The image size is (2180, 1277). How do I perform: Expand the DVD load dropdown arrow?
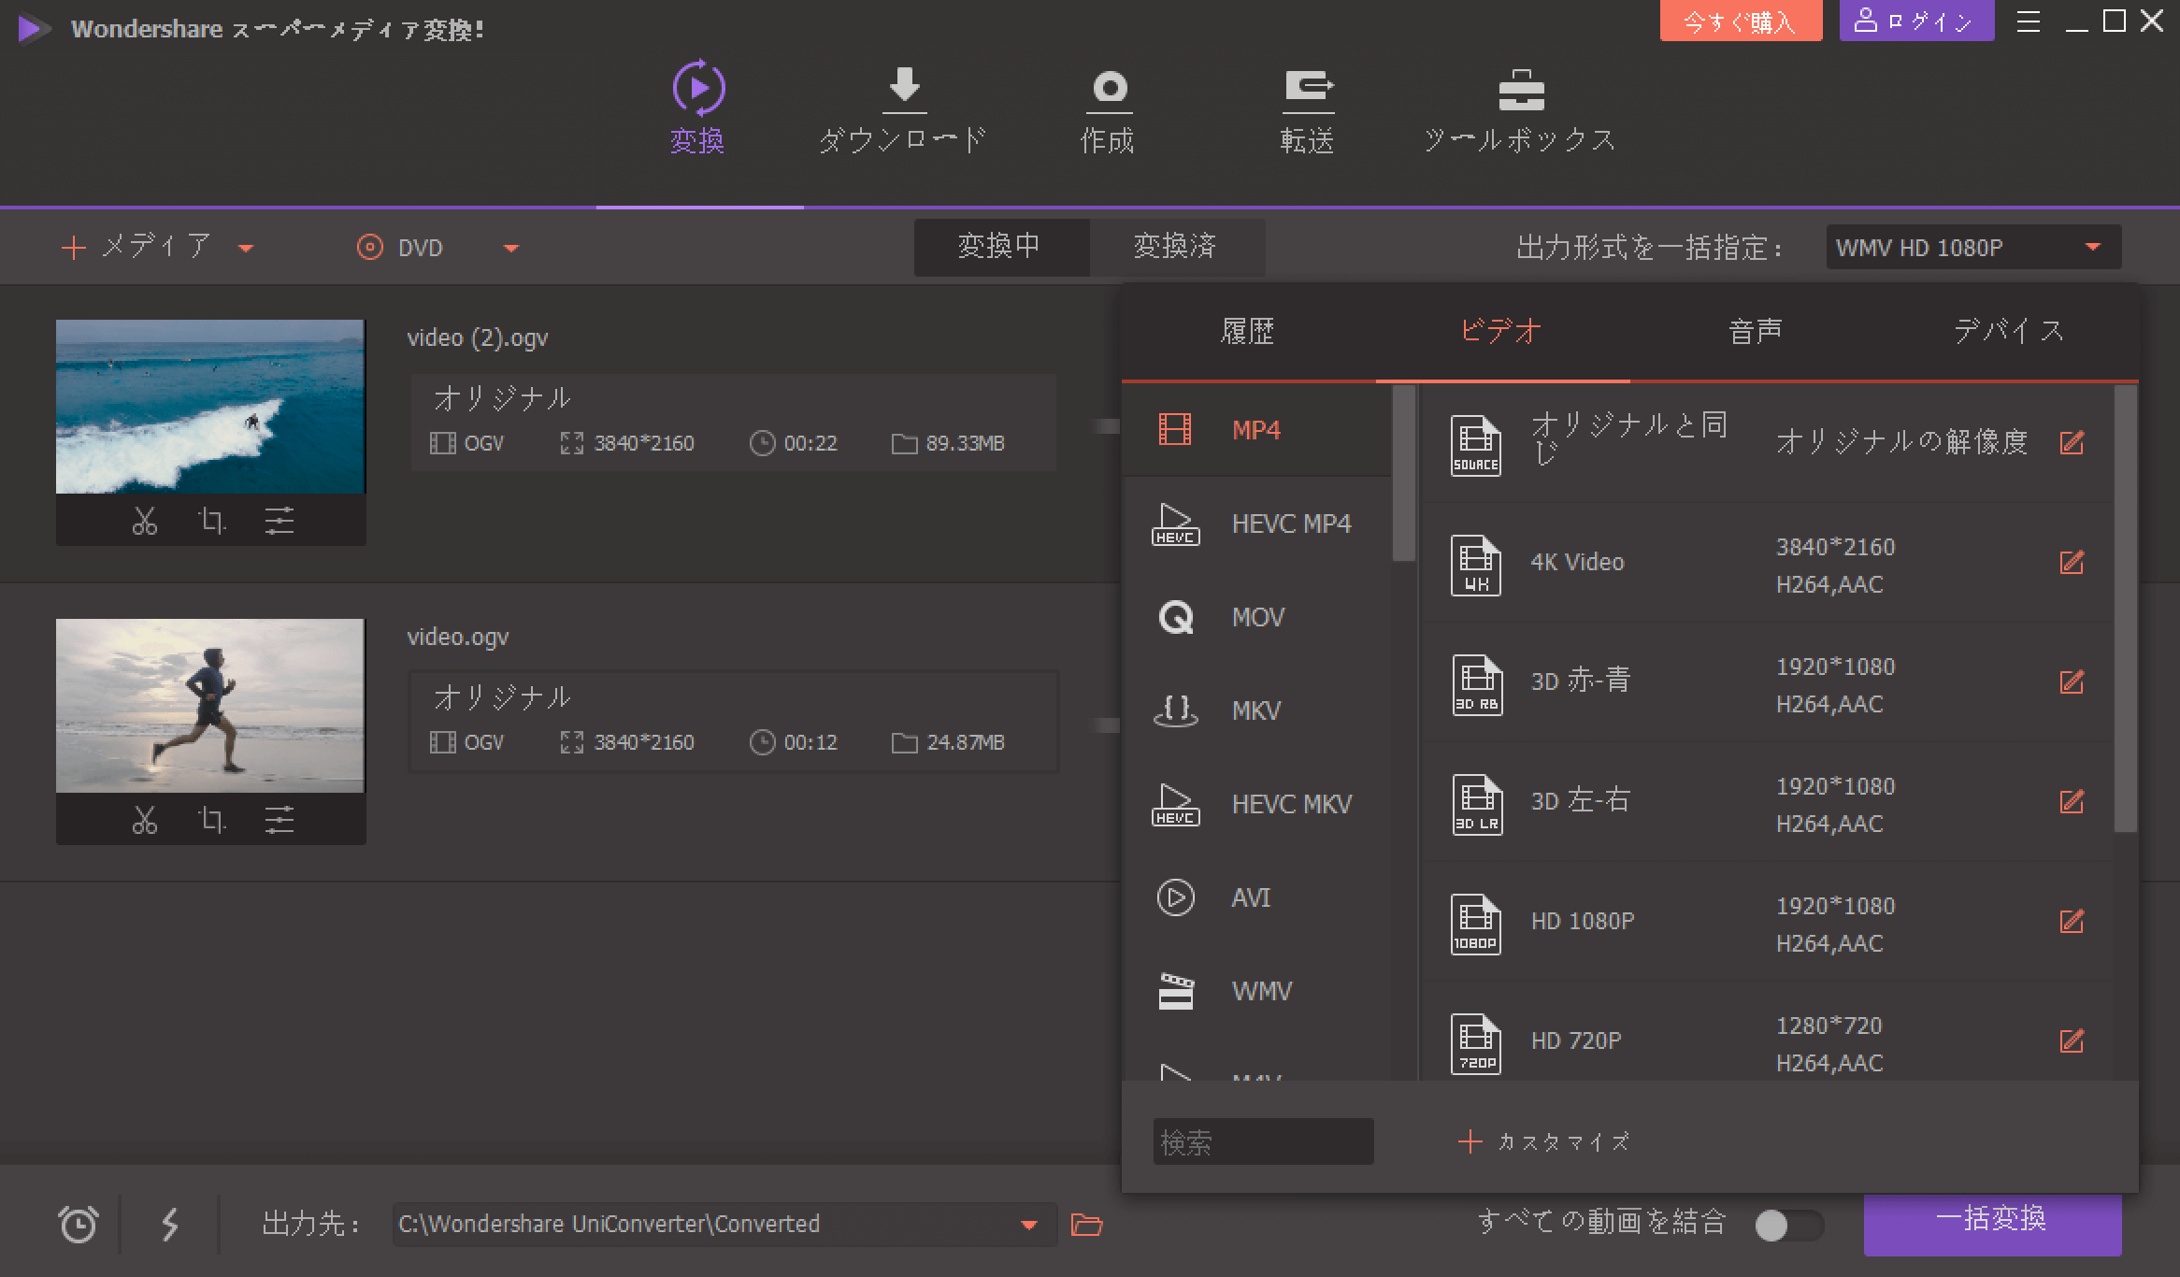[x=511, y=249]
